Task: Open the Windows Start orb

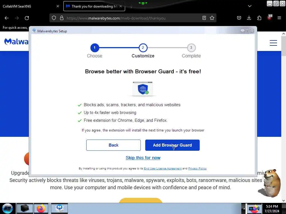Action: coord(8,208)
